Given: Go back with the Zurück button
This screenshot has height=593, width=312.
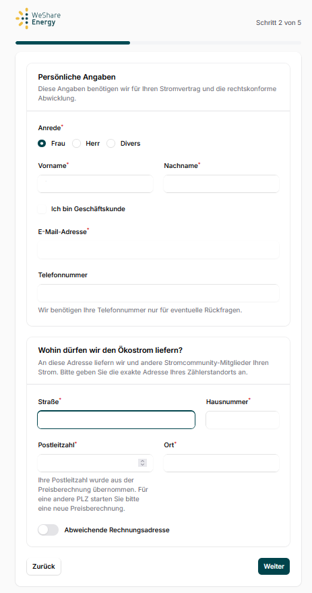Looking at the screenshot, I should click(44, 567).
